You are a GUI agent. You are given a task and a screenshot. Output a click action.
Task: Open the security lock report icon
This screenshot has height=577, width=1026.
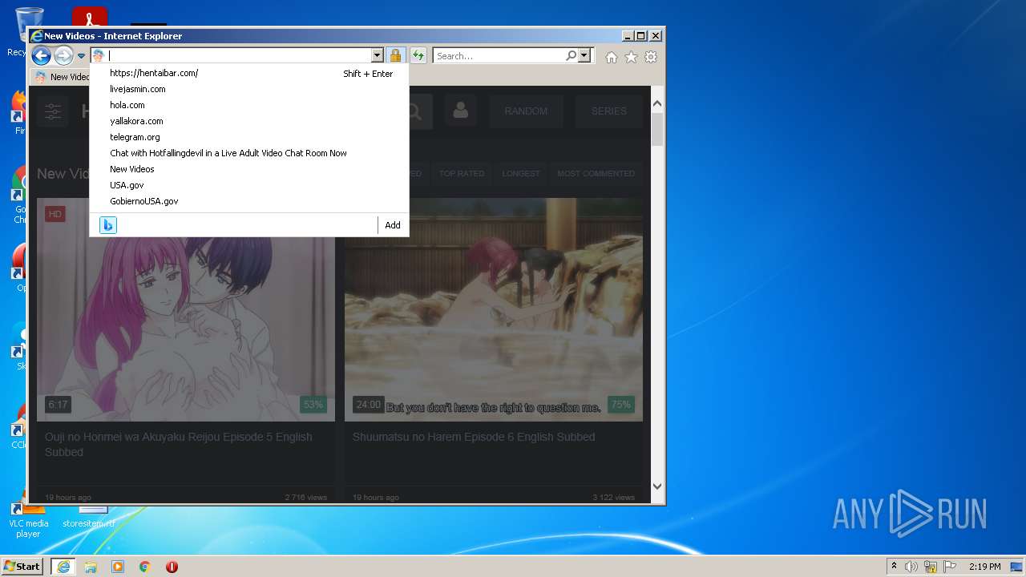(x=395, y=55)
